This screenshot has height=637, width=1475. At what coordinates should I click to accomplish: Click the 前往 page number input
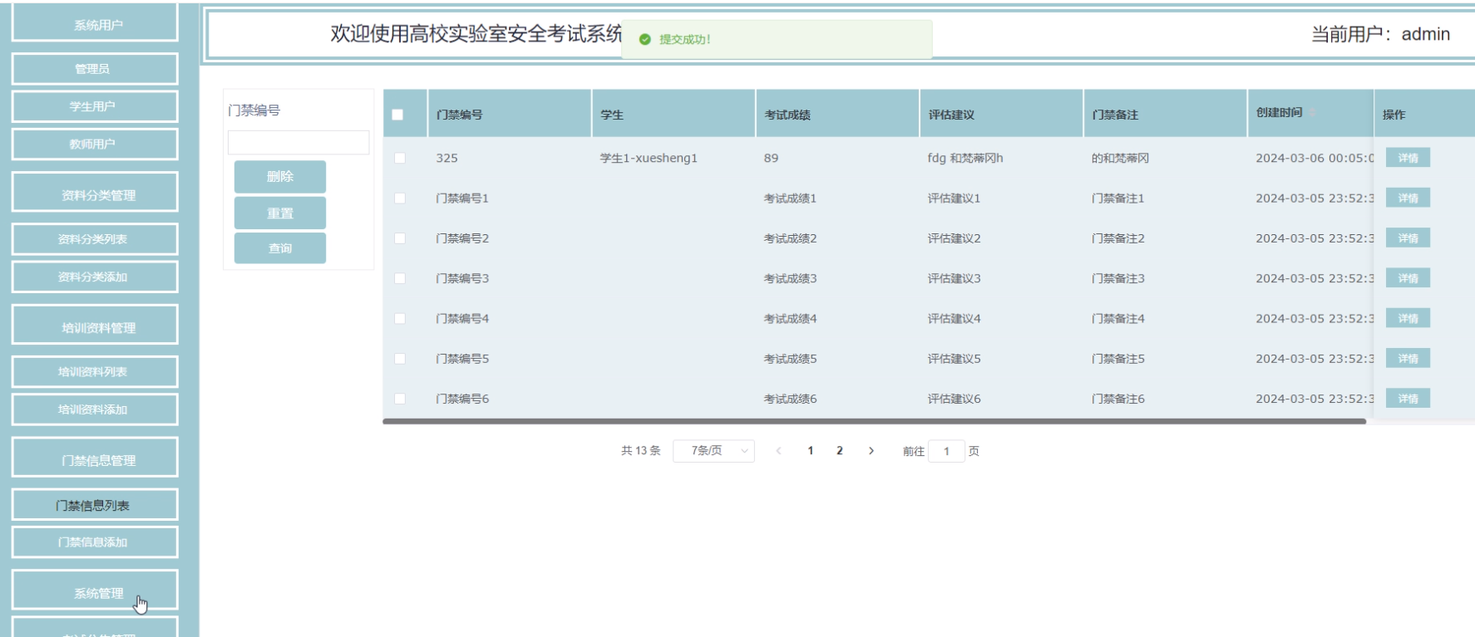point(946,451)
